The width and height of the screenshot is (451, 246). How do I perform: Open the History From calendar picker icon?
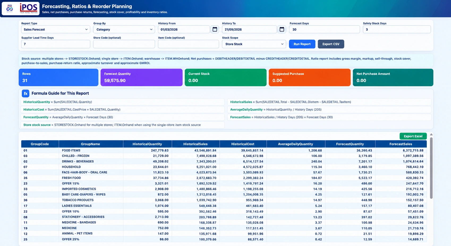[x=215, y=29]
